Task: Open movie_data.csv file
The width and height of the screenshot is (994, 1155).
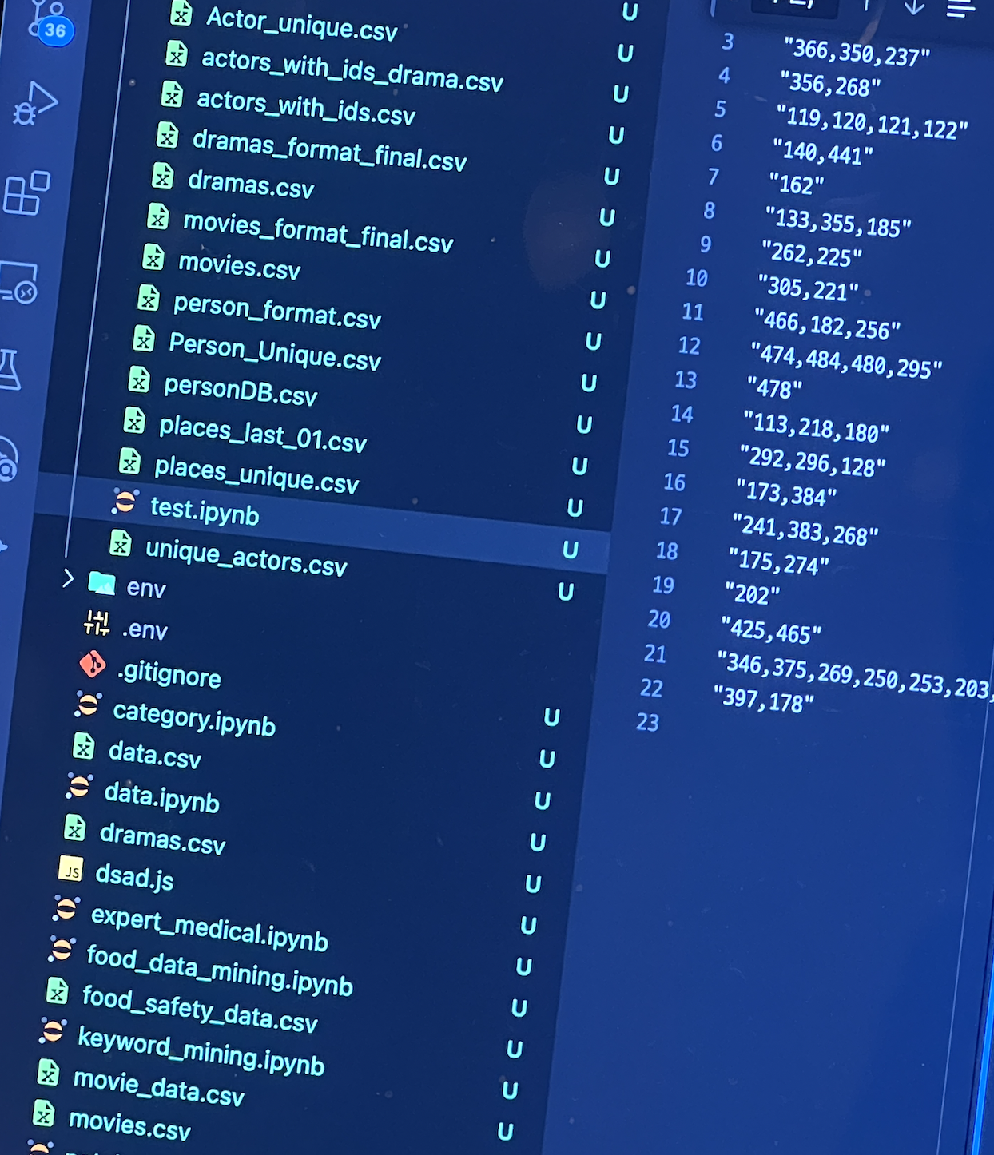Action: click(x=158, y=1088)
